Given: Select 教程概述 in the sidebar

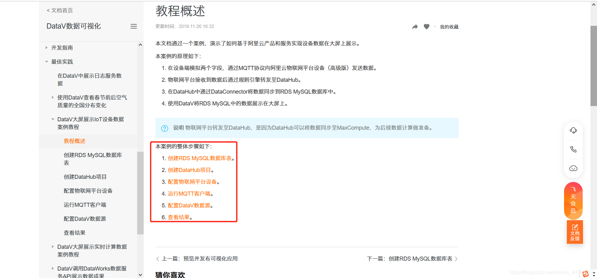Looking at the screenshot, I should pyautogui.click(x=74, y=141).
